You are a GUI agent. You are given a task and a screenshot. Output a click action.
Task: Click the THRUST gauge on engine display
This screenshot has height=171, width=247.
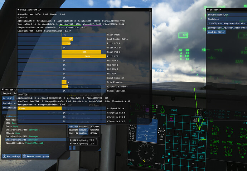click(215, 130)
